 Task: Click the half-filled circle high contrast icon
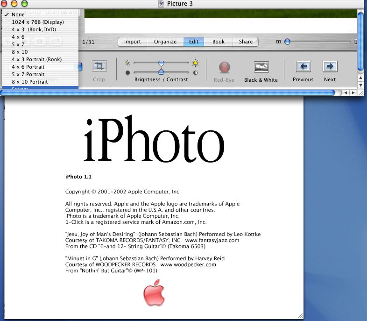coord(195,73)
